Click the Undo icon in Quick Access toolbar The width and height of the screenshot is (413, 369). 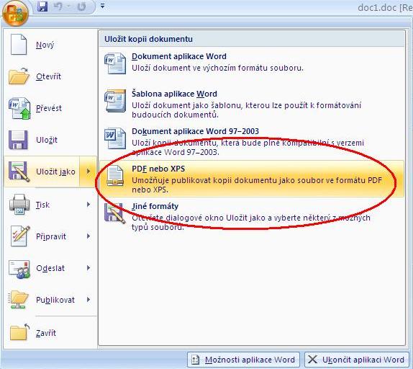tap(58, 6)
